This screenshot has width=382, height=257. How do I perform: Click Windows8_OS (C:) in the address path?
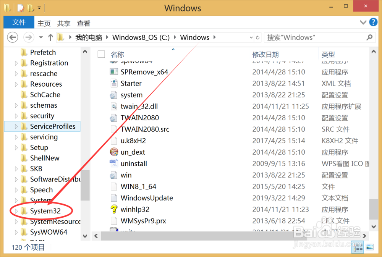click(141, 37)
